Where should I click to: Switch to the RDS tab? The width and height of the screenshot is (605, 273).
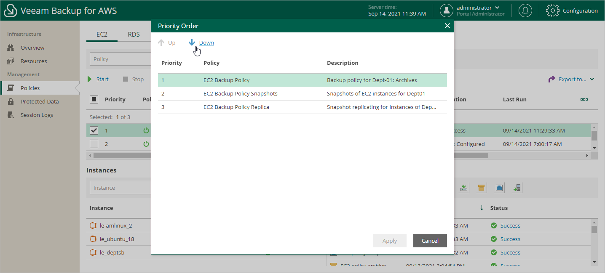coord(134,34)
